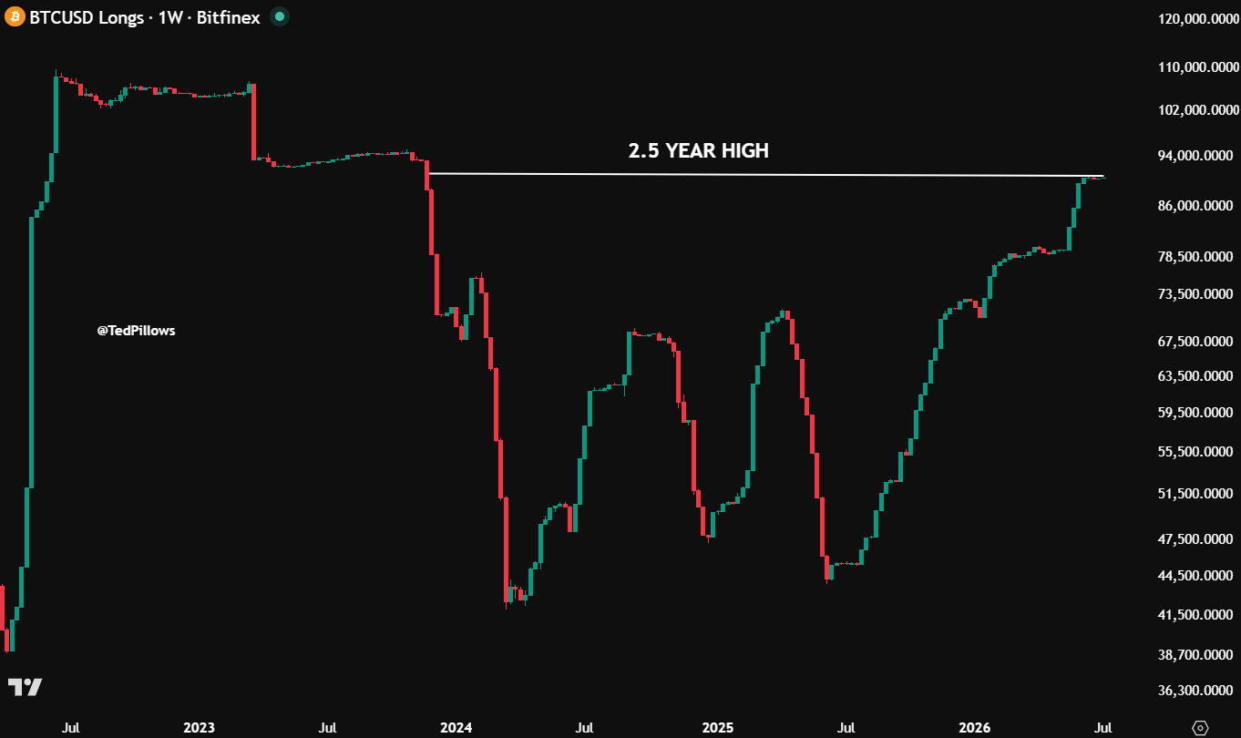Screen dimensions: 1241x738
Task: Click the 41,500.0000 price label
Action: (1197, 615)
